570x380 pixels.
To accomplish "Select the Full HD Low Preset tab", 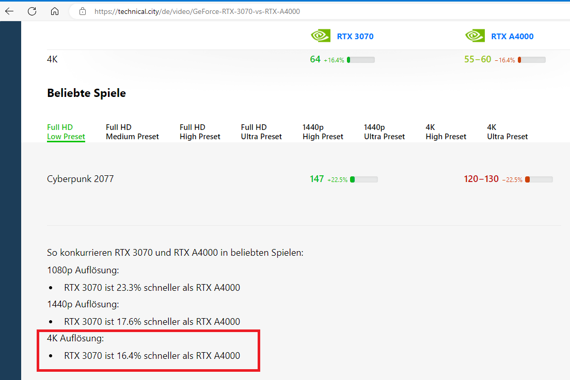I will point(66,132).
